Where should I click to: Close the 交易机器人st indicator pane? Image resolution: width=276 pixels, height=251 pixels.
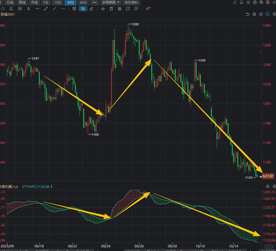pos(268,186)
